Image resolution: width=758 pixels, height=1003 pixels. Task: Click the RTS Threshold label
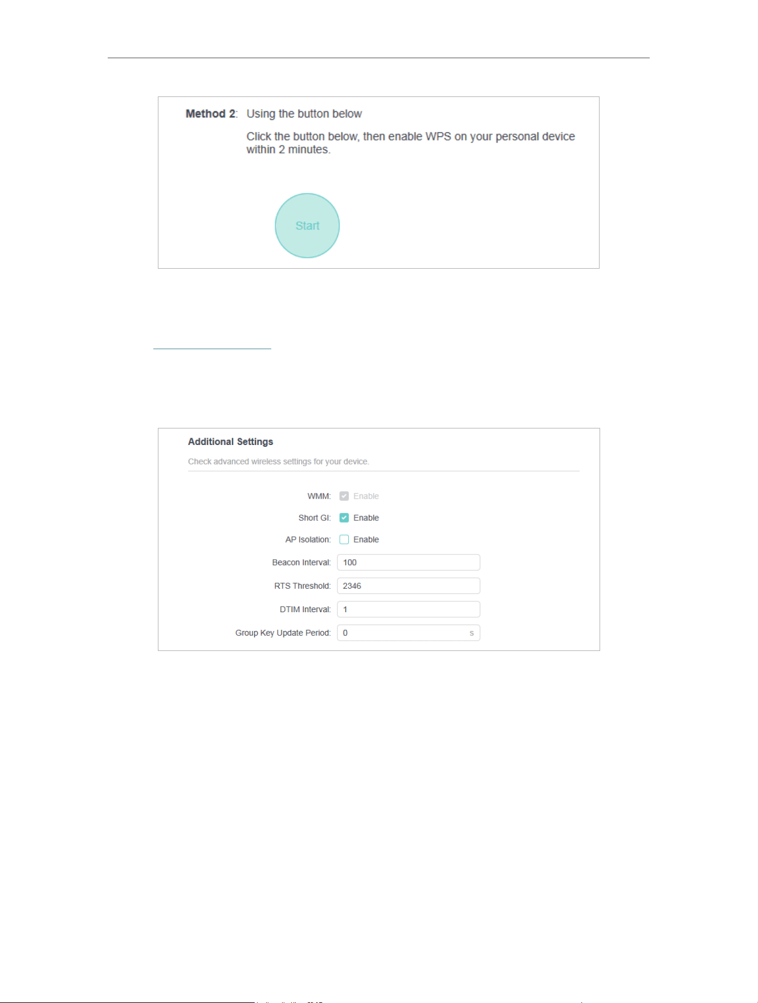click(303, 586)
